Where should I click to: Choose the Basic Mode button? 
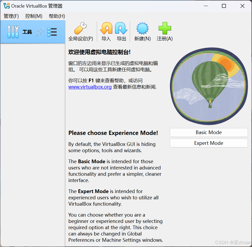coord(209,133)
